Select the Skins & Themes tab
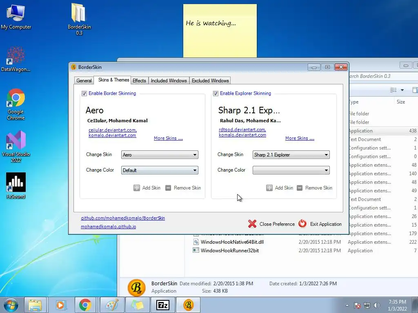Viewport: 418px width, 313px height. 113,80
